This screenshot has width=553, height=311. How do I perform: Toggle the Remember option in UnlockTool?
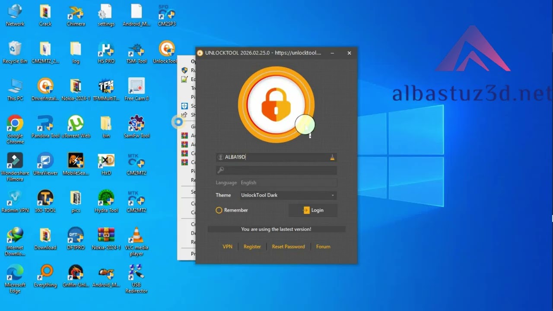click(232, 210)
